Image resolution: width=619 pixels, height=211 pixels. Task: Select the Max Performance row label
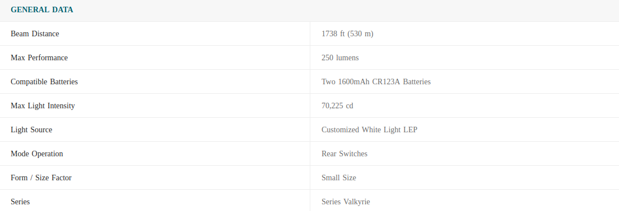(x=39, y=58)
